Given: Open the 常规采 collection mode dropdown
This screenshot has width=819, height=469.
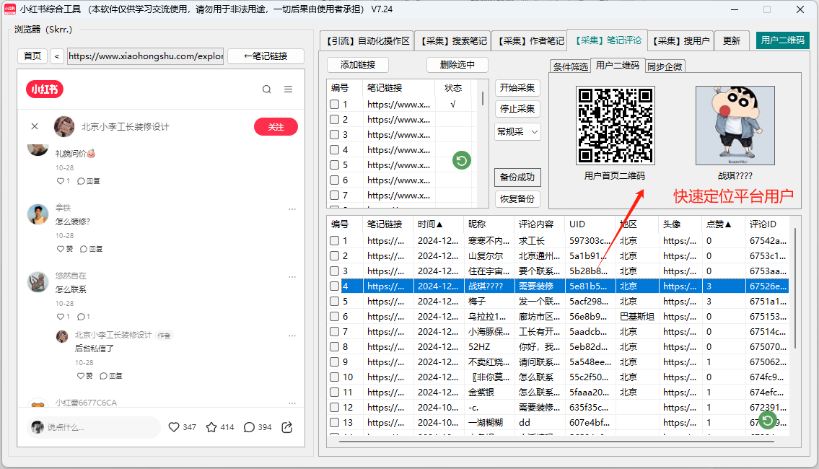Looking at the screenshot, I should click(x=517, y=131).
